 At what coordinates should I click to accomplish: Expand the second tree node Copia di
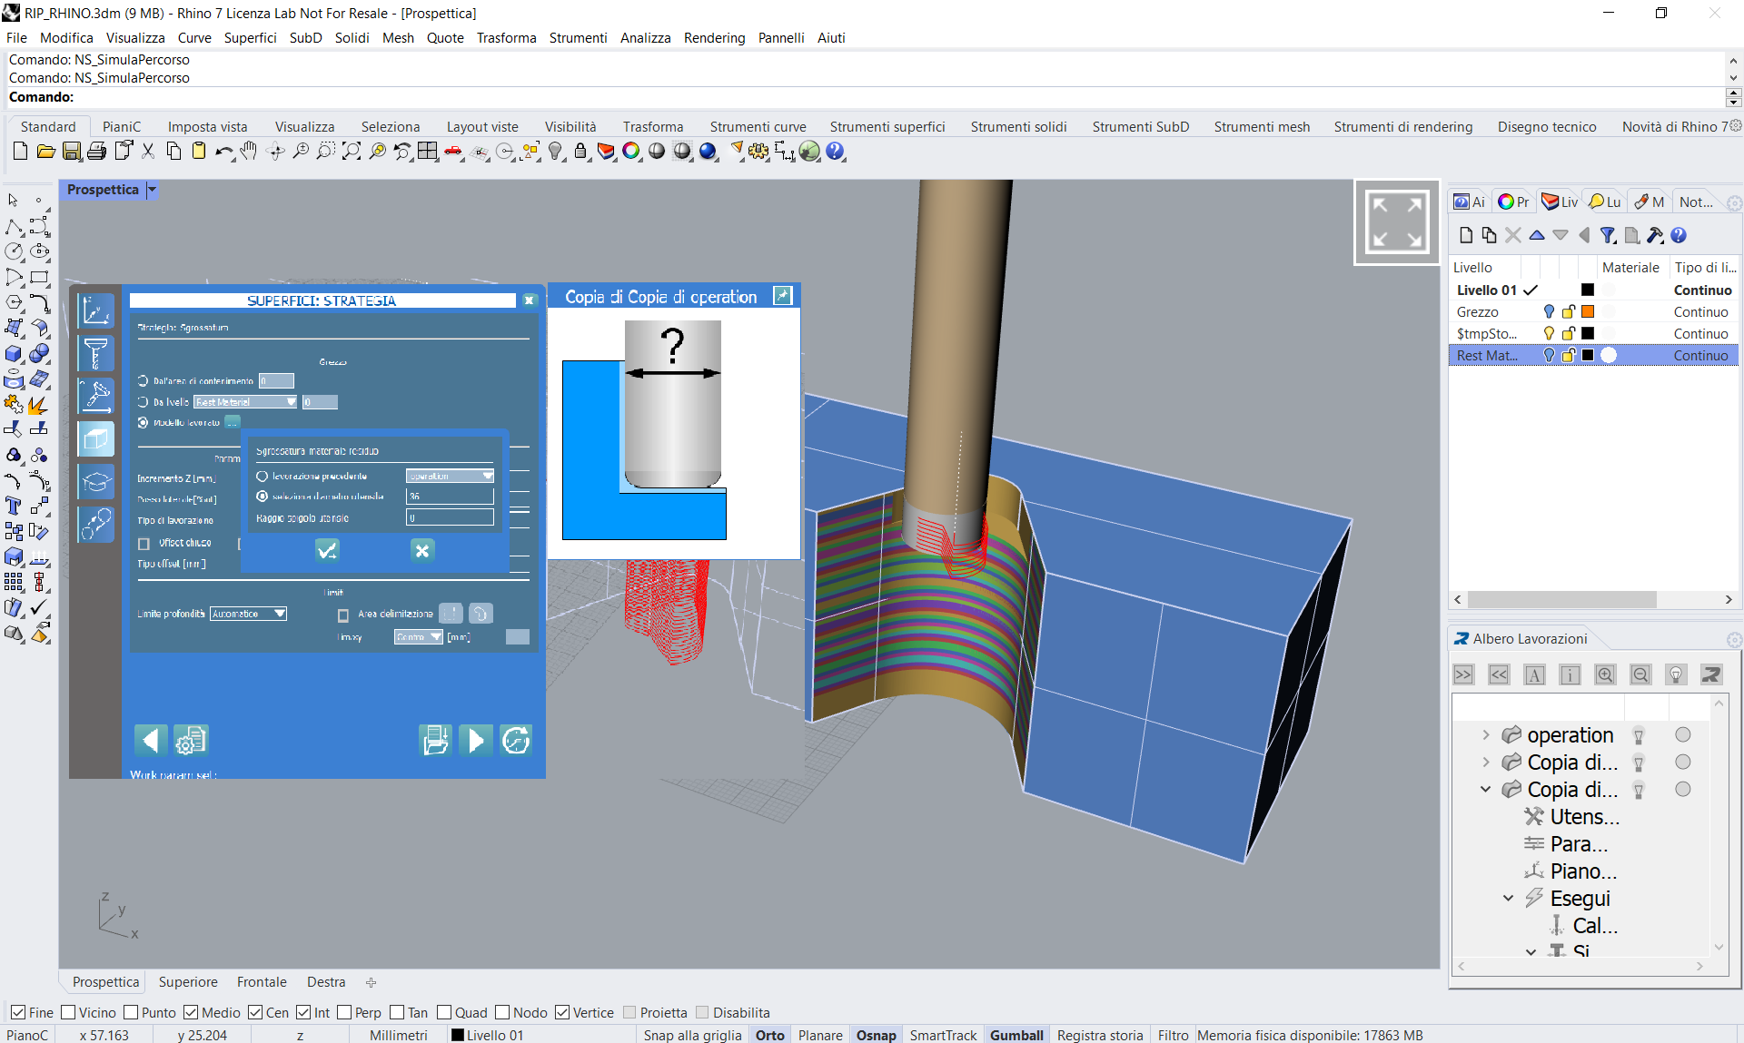1486,762
